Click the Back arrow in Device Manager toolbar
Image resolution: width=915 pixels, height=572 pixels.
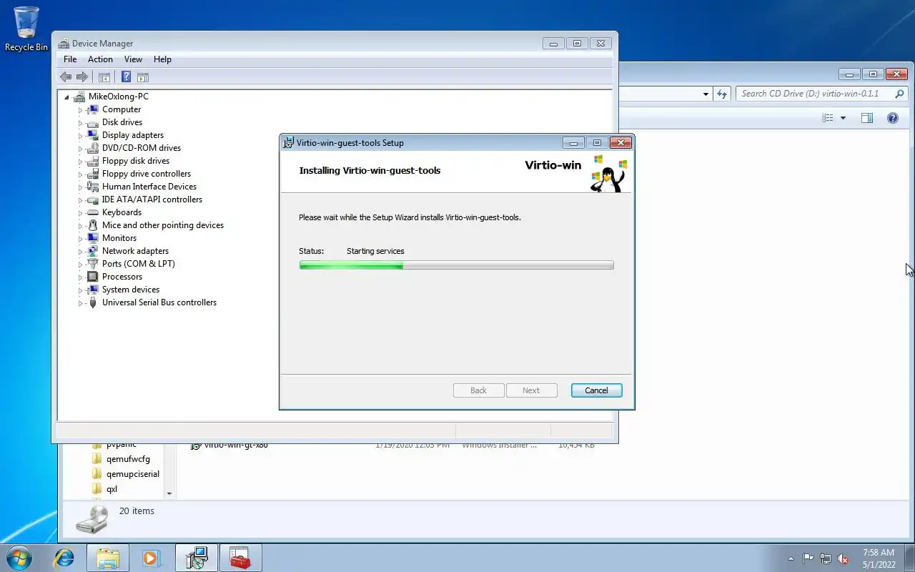click(x=66, y=77)
